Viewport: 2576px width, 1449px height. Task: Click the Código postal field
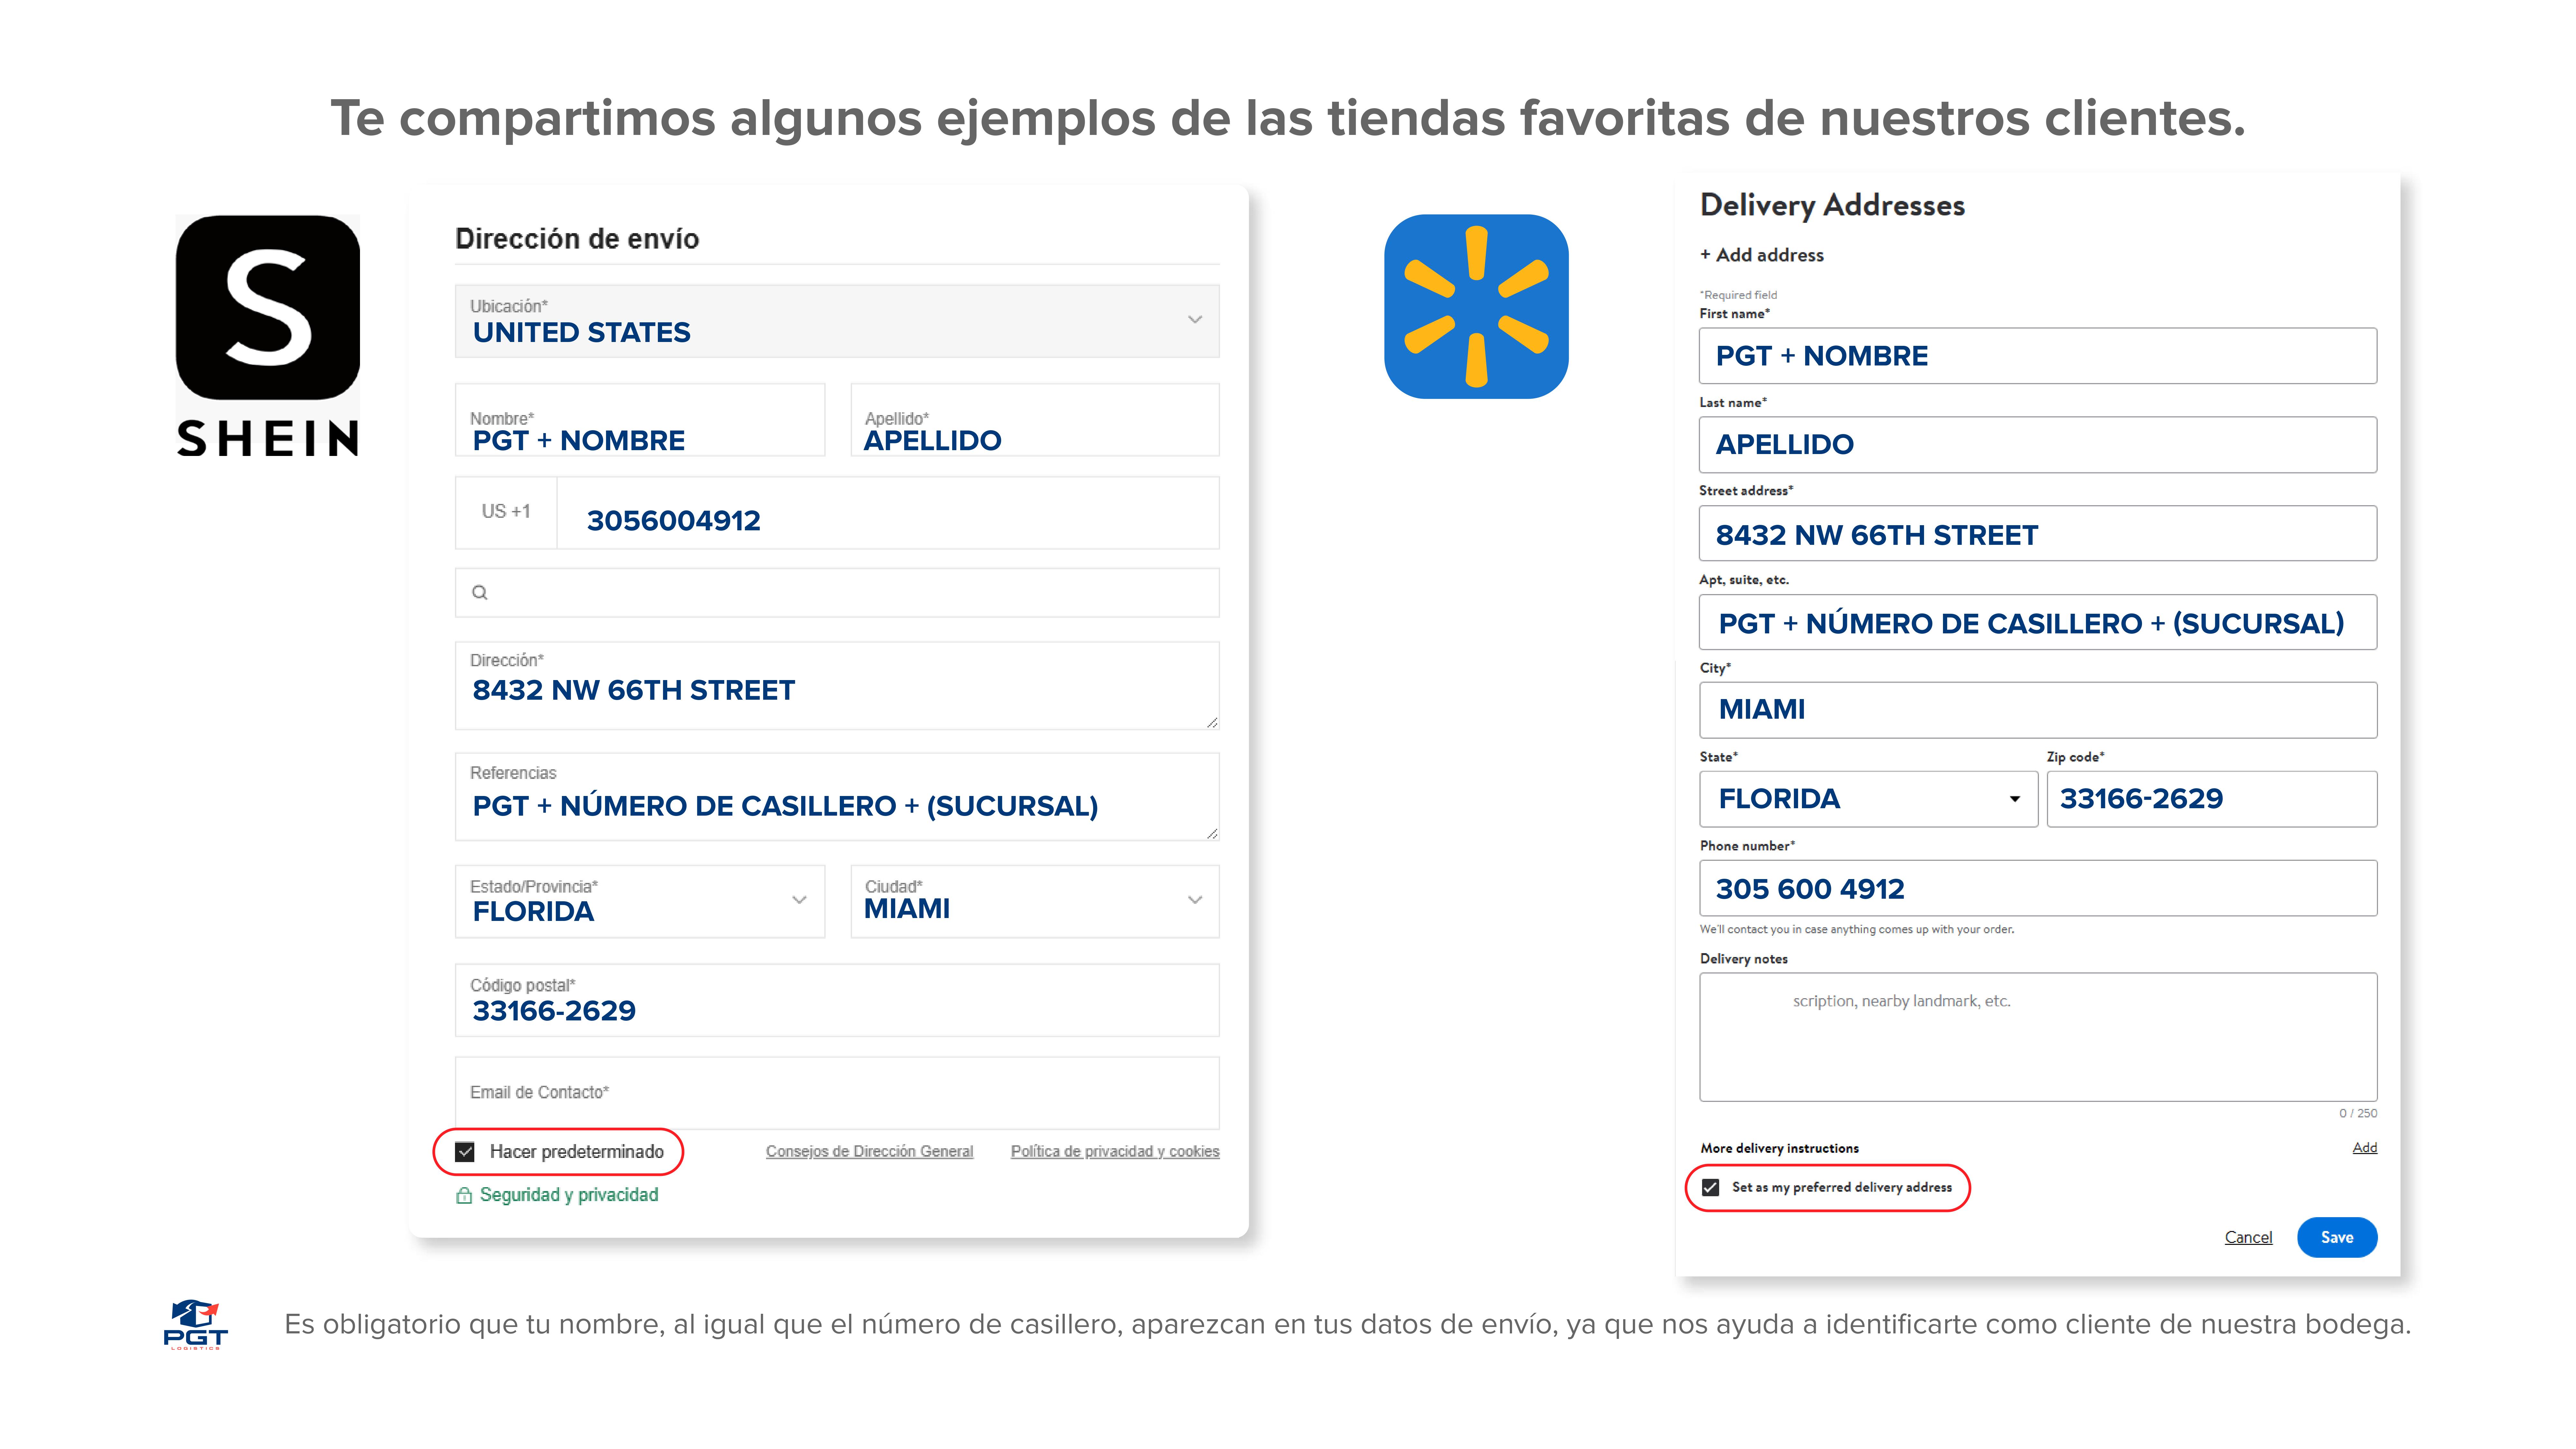coord(837,1000)
